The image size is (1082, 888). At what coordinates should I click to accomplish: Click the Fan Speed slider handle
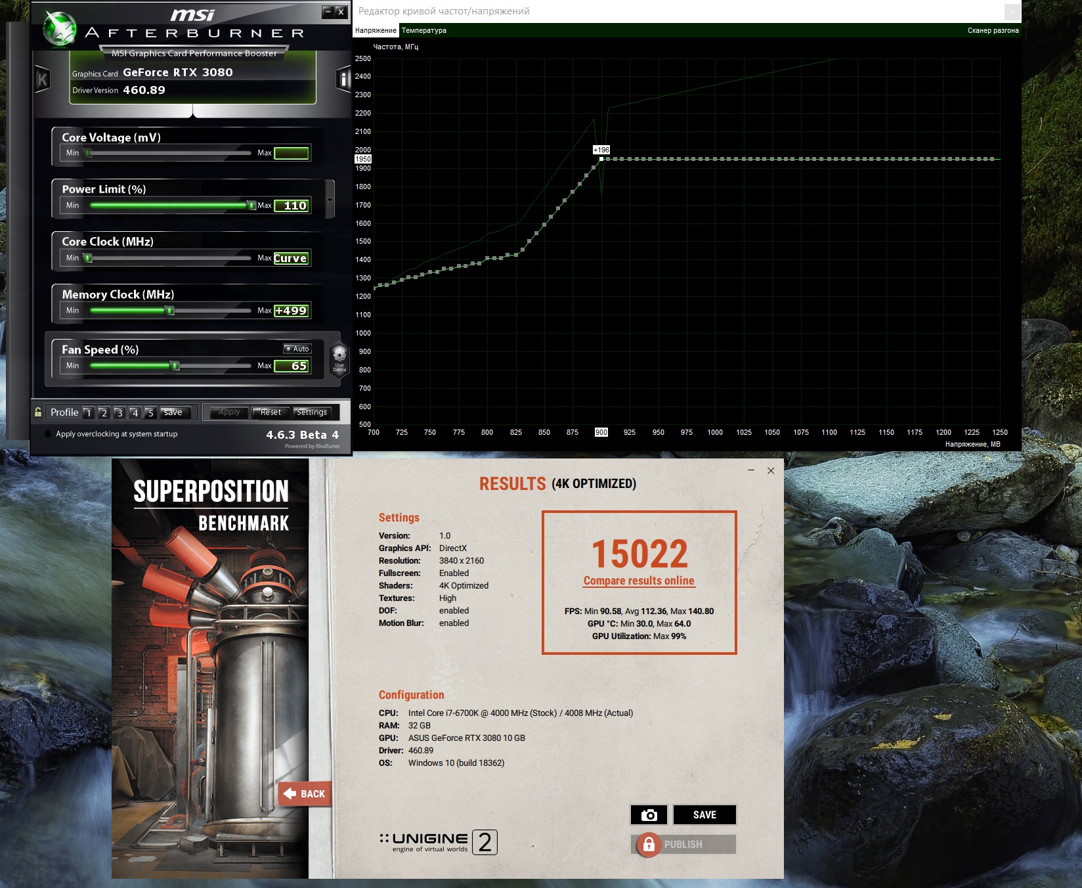pyautogui.click(x=175, y=366)
